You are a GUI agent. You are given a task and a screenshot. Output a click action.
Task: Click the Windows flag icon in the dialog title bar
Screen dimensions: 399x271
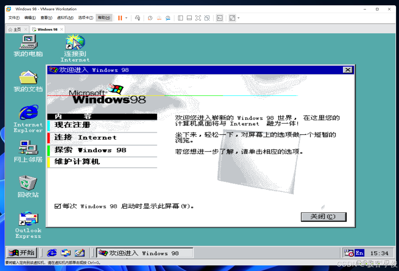coord(53,70)
